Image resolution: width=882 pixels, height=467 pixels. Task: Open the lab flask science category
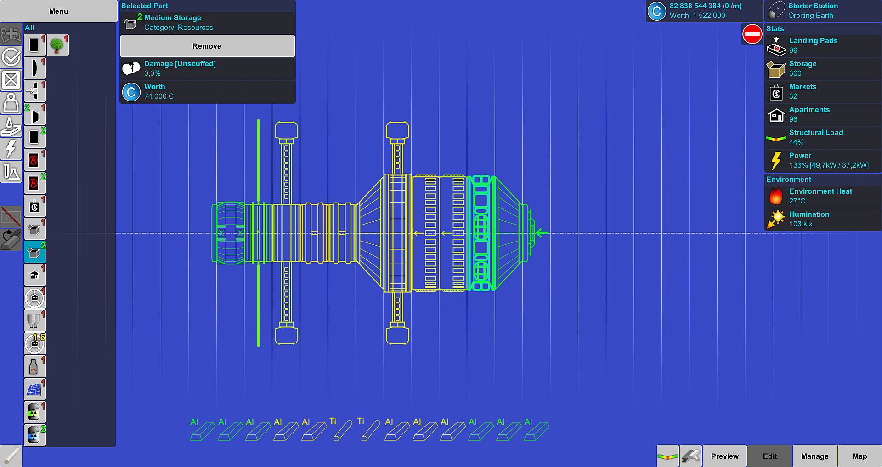[11, 172]
